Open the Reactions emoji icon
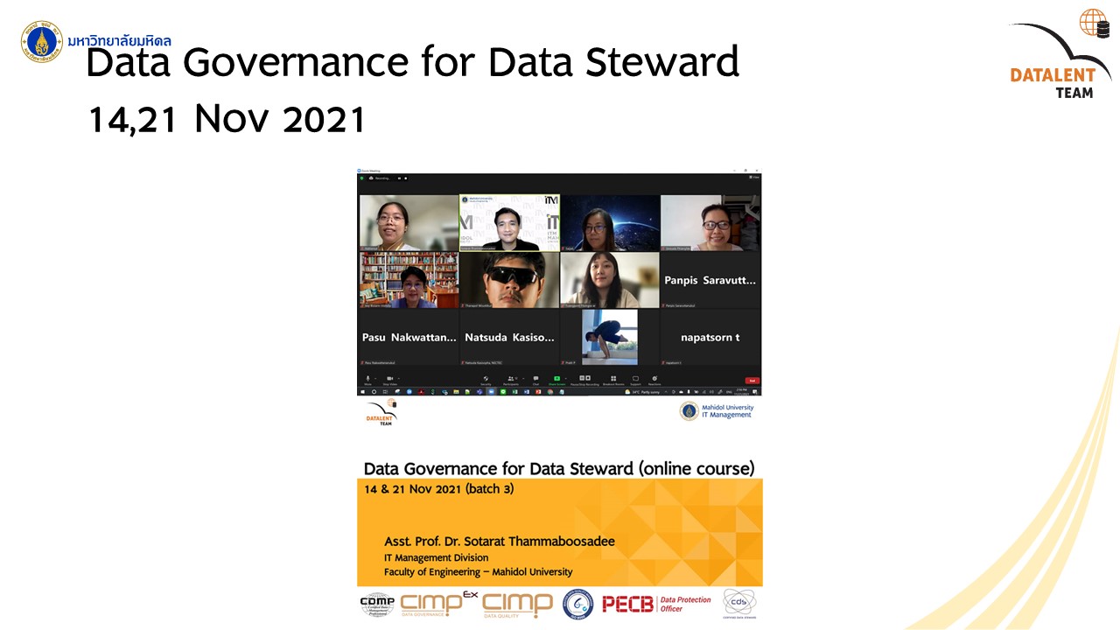The image size is (1120, 630). (654, 378)
